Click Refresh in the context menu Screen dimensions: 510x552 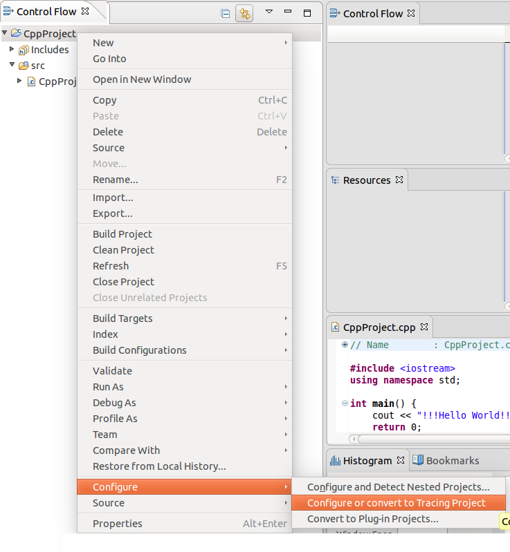pos(111,266)
